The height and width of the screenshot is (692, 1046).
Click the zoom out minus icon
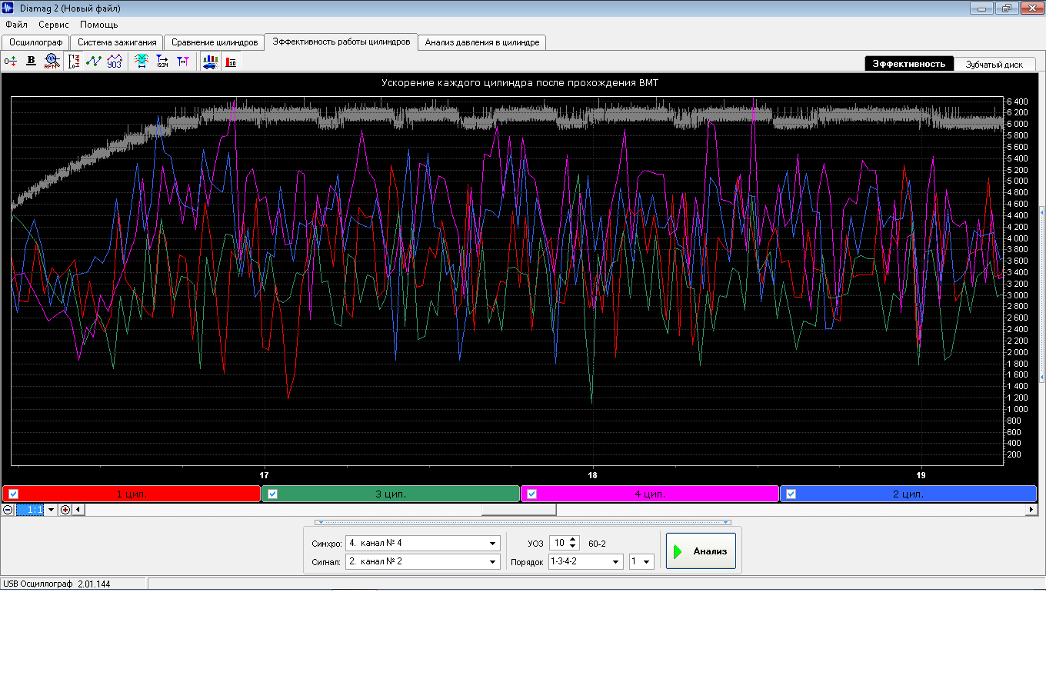click(x=8, y=510)
